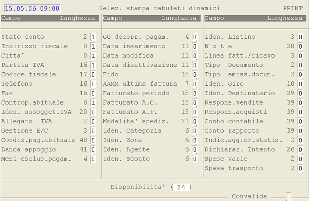Click the Banca appoggio length value 41
Viewport: 309px width, 201px height.
point(83,150)
